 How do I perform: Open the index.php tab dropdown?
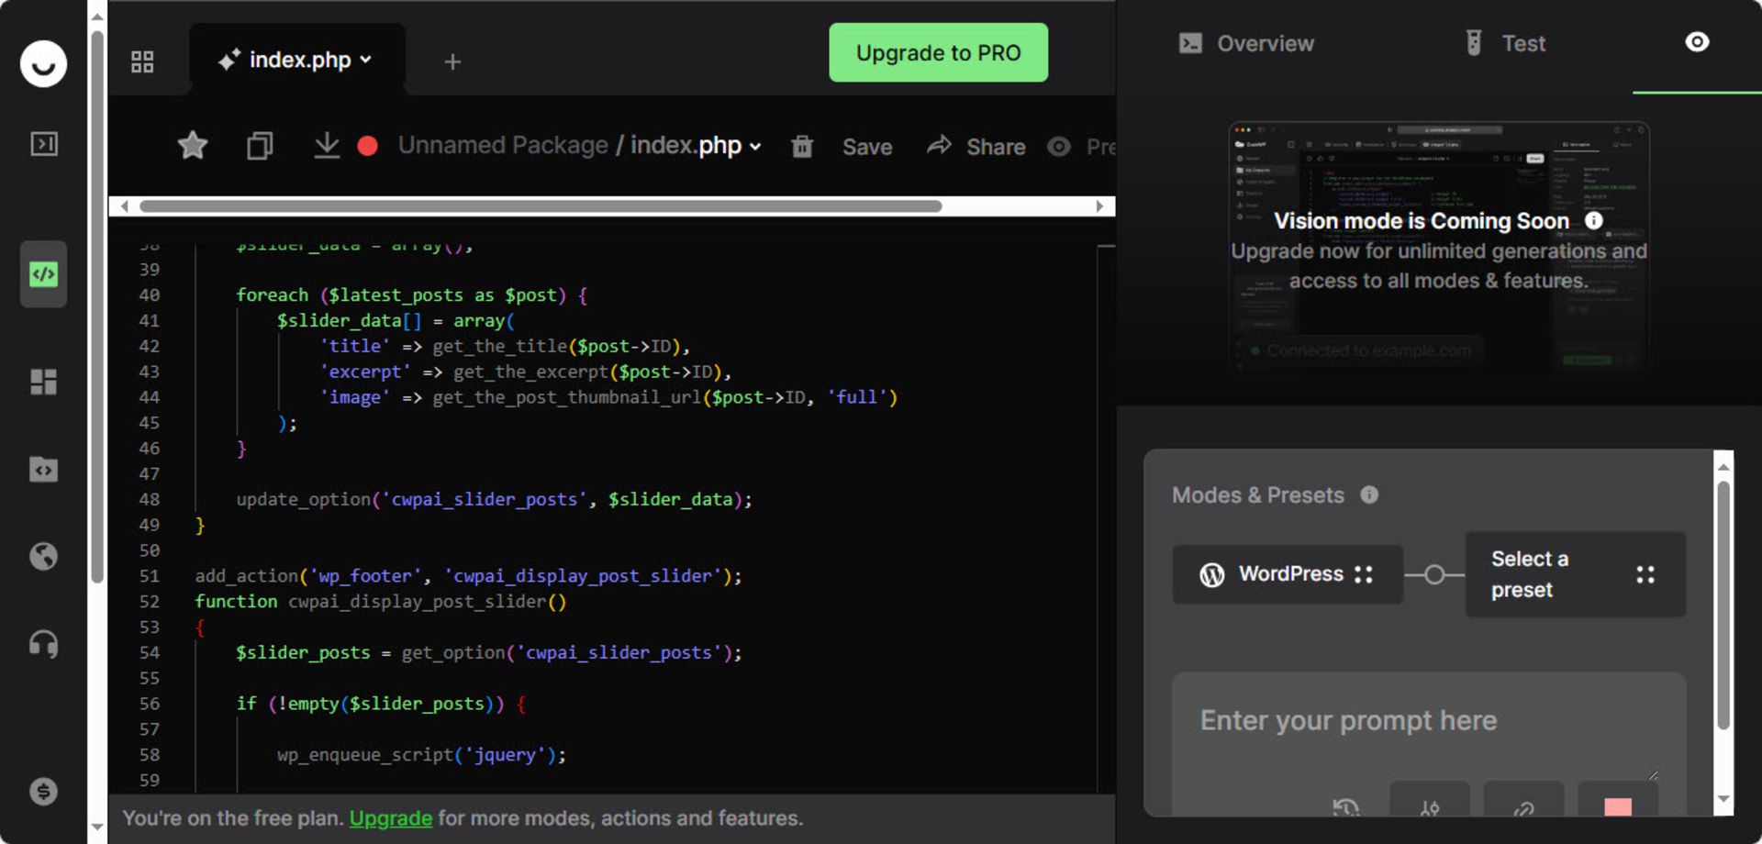tap(365, 60)
